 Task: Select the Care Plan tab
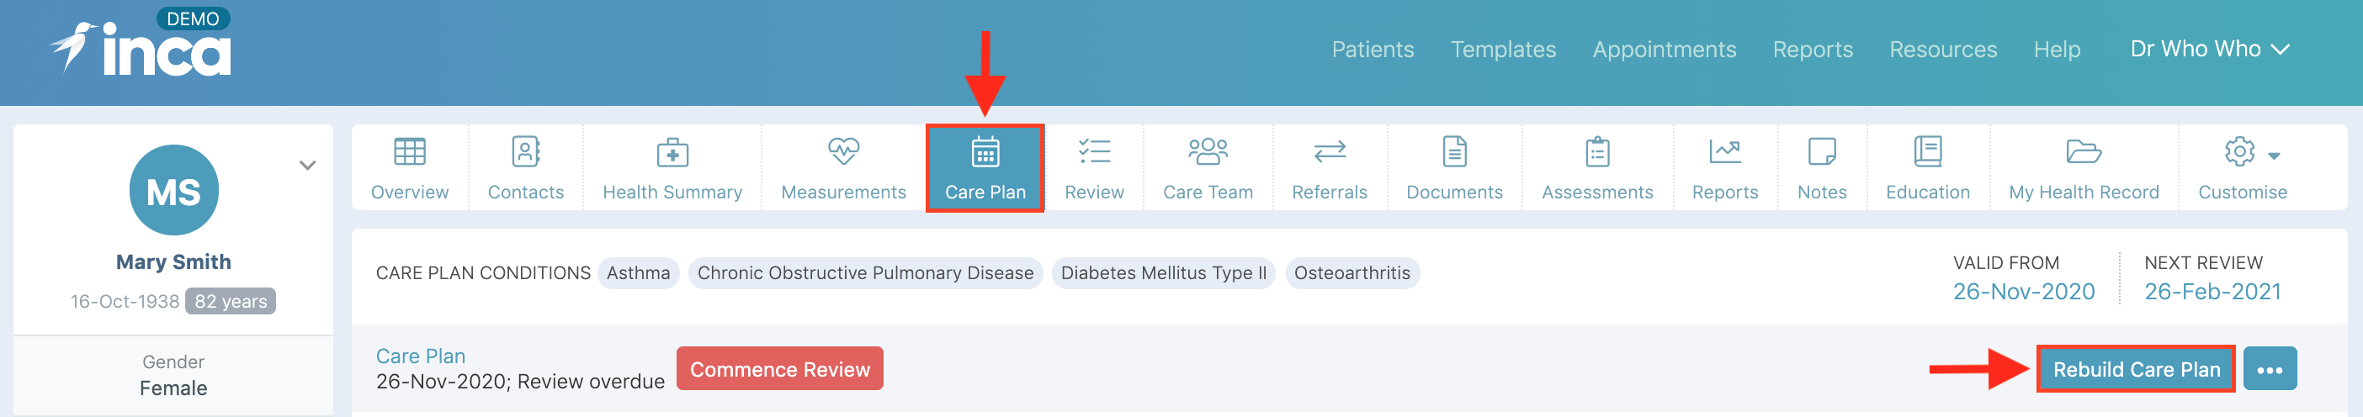click(985, 169)
